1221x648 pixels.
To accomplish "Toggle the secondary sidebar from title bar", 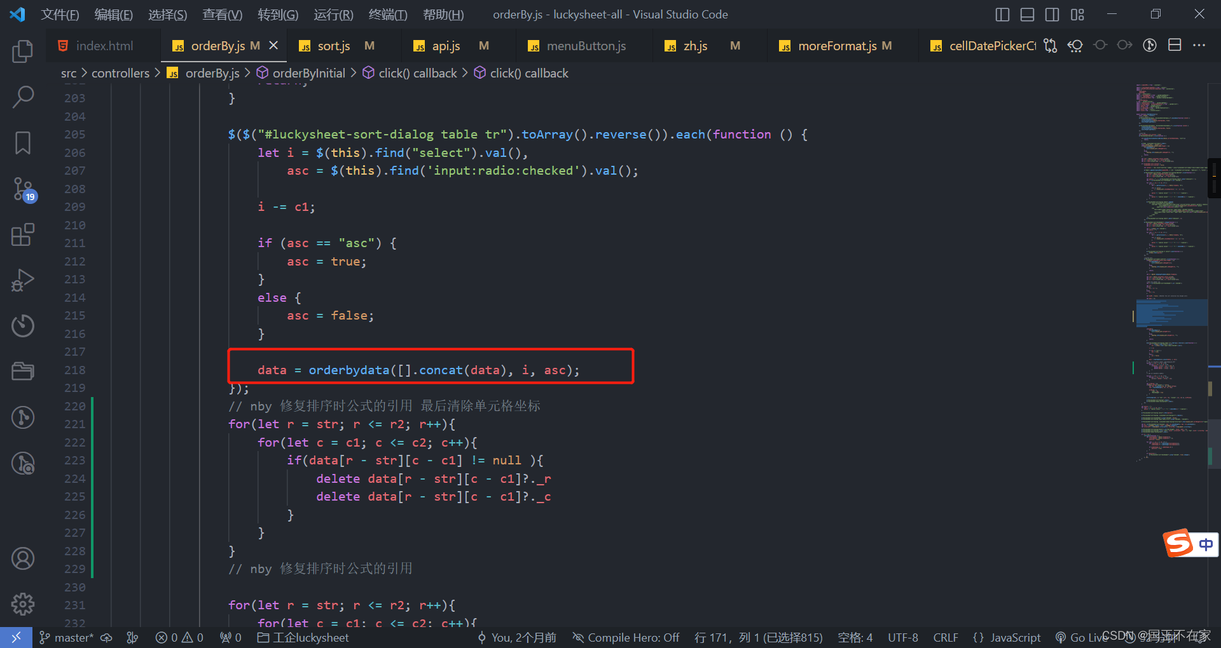I will [1052, 15].
